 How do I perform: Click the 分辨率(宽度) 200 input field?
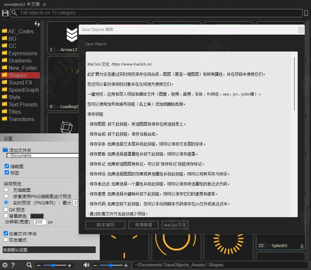pyautogui.click(x=40, y=222)
